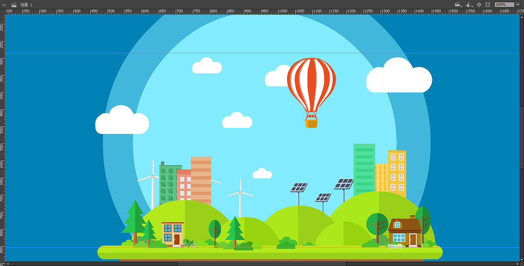
Task: Select the white picket fence
Action: [x=395, y=246]
